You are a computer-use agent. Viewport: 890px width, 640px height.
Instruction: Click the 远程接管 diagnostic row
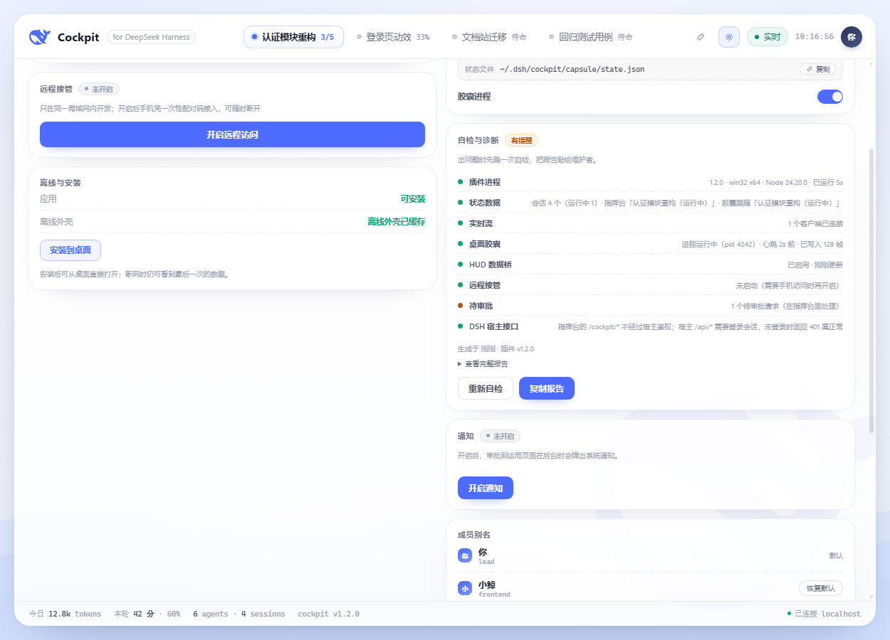(x=650, y=285)
